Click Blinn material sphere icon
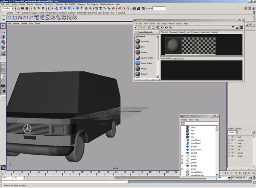The image size is (256, 188). pos(138,47)
